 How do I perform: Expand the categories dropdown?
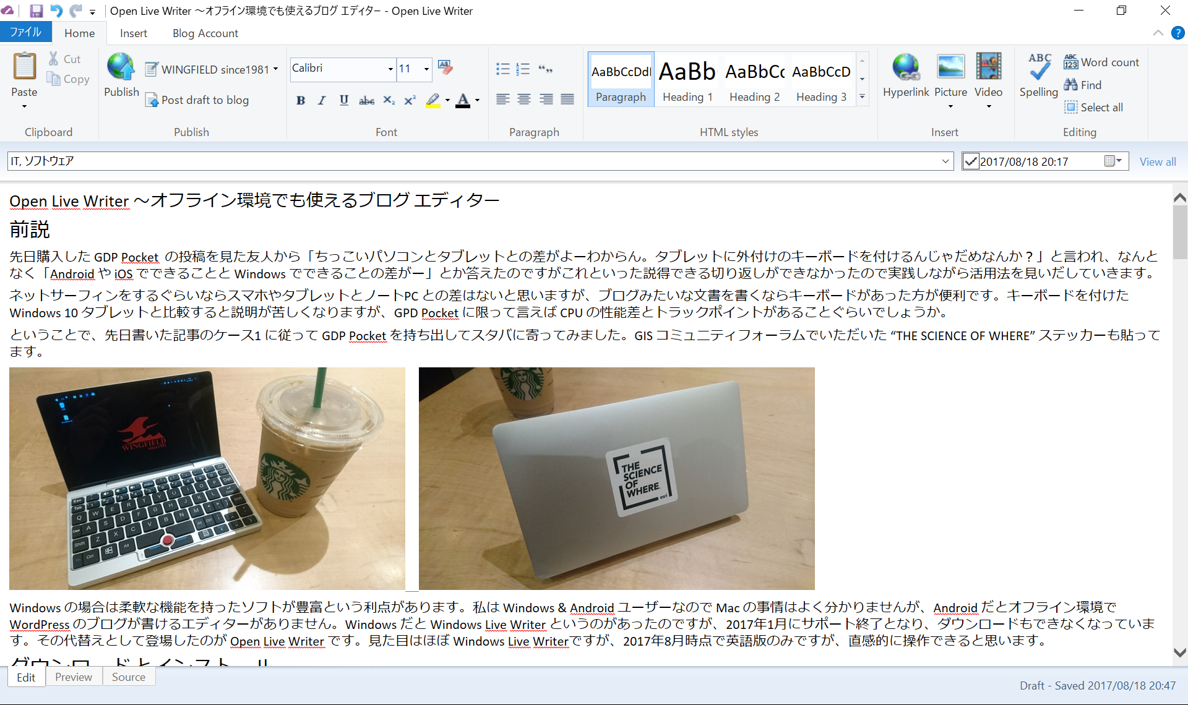tap(945, 161)
